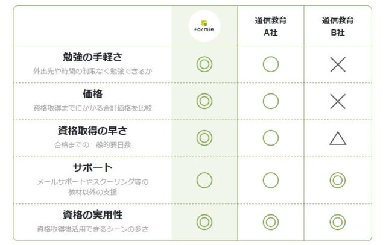This screenshot has height=245, width=386.
Task: Click formie's double circle for 勉強の手軽さ
Action: (x=204, y=64)
